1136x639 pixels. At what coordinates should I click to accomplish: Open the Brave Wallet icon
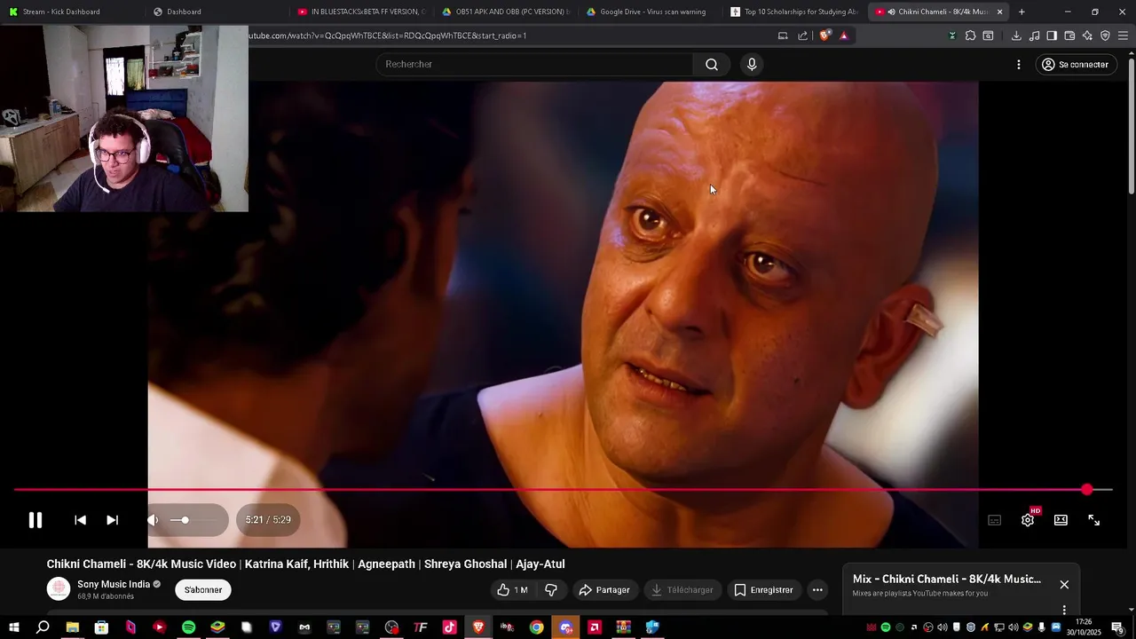1069,35
